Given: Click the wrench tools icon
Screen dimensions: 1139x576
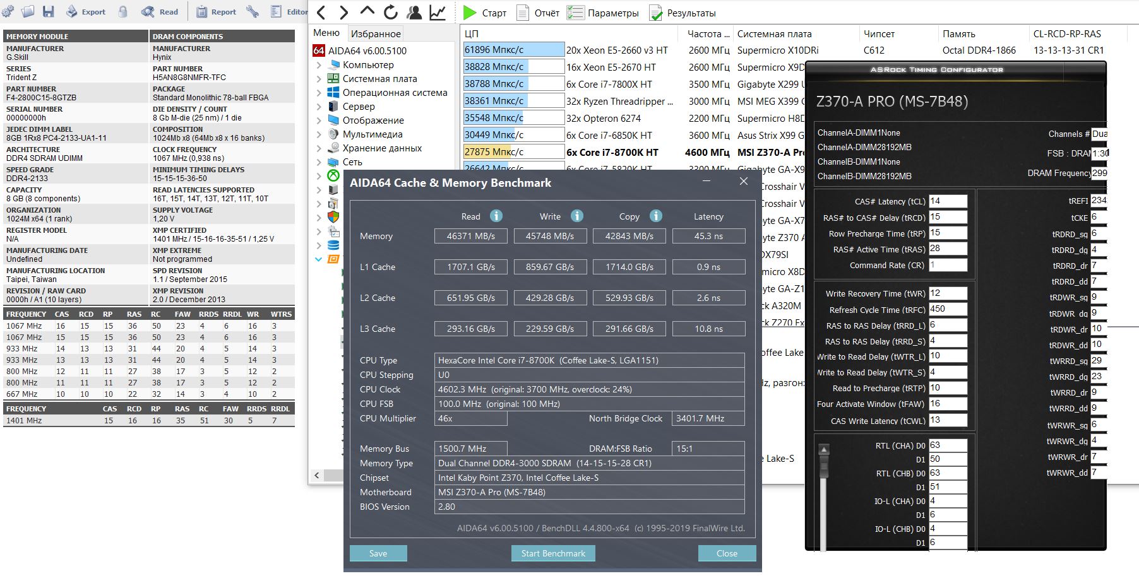Looking at the screenshot, I should point(253,11).
